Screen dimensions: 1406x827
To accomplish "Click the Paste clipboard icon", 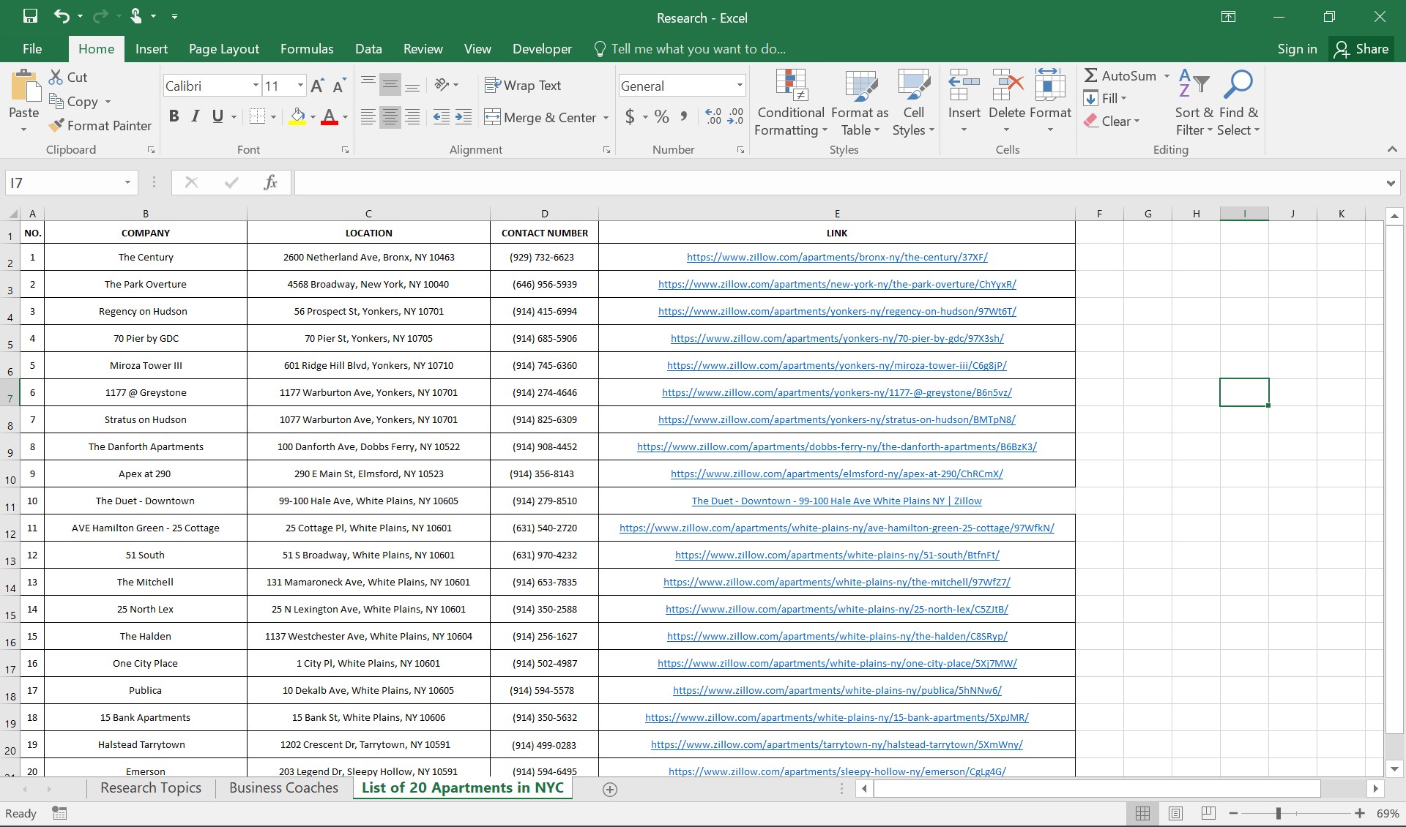I will click(x=25, y=86).
